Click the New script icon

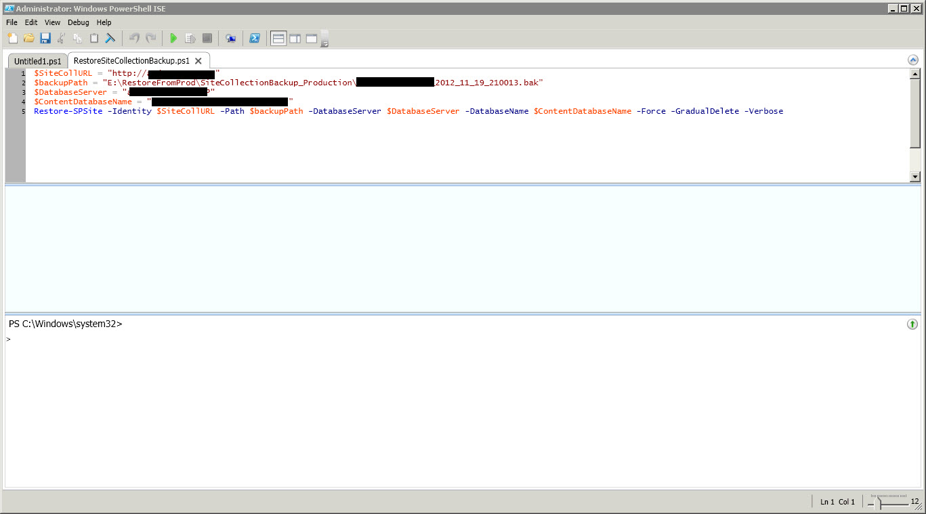[x=12, y=39]
